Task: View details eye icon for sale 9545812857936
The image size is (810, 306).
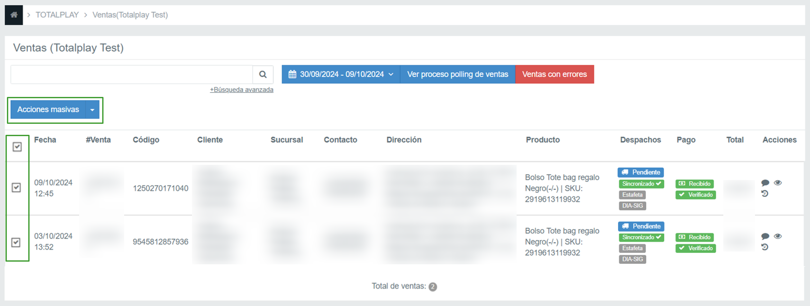Action: (778, 236)
